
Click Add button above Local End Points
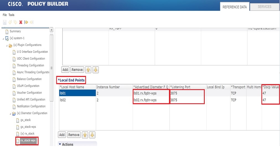click(65, 70)
